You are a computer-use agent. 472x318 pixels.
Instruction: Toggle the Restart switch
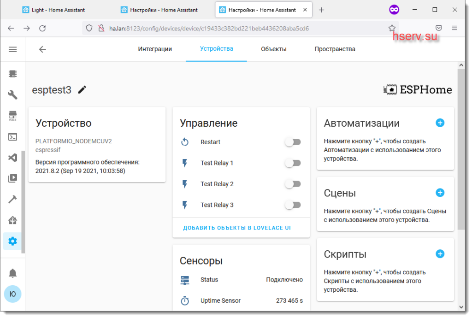(292, 142)
